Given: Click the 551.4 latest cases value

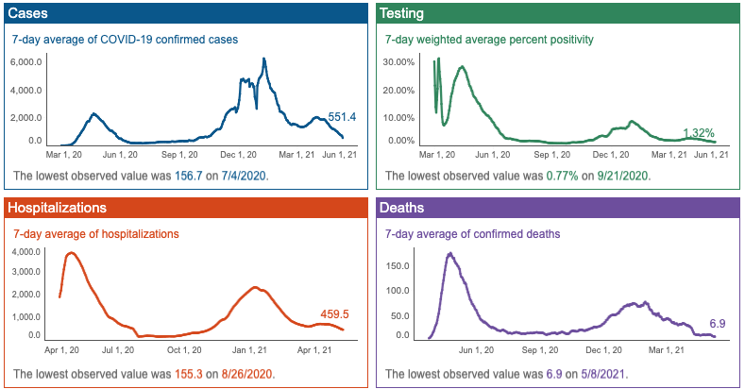Looking at the screenshot, I should (x=342, y=117).
